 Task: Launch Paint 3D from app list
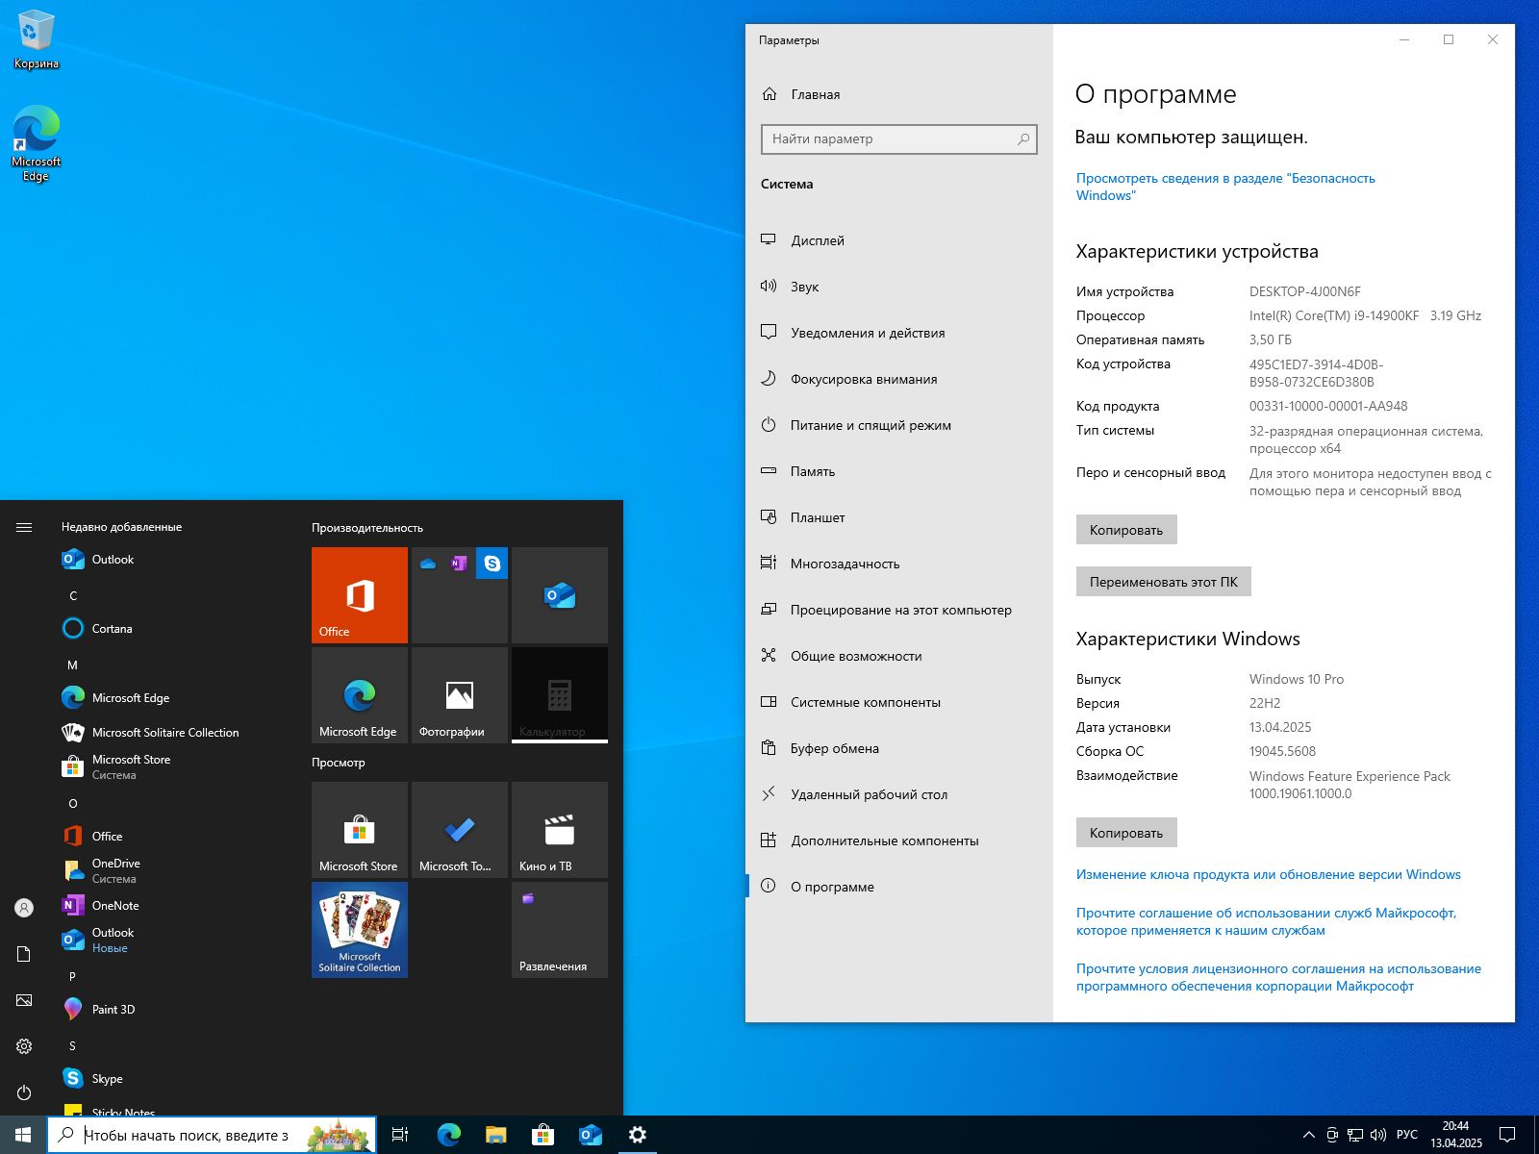[173, 1010]
